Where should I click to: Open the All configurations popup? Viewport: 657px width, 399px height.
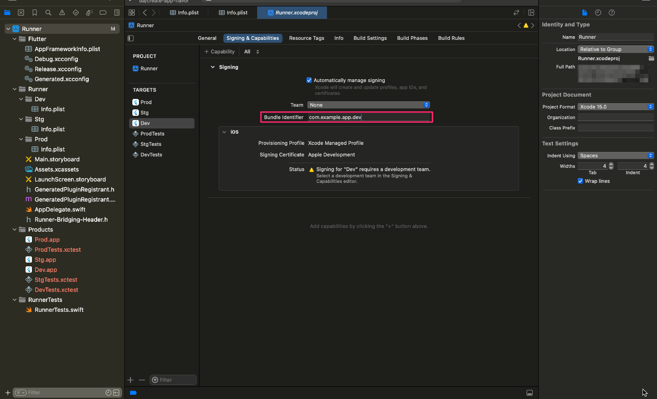coord(252,52)
